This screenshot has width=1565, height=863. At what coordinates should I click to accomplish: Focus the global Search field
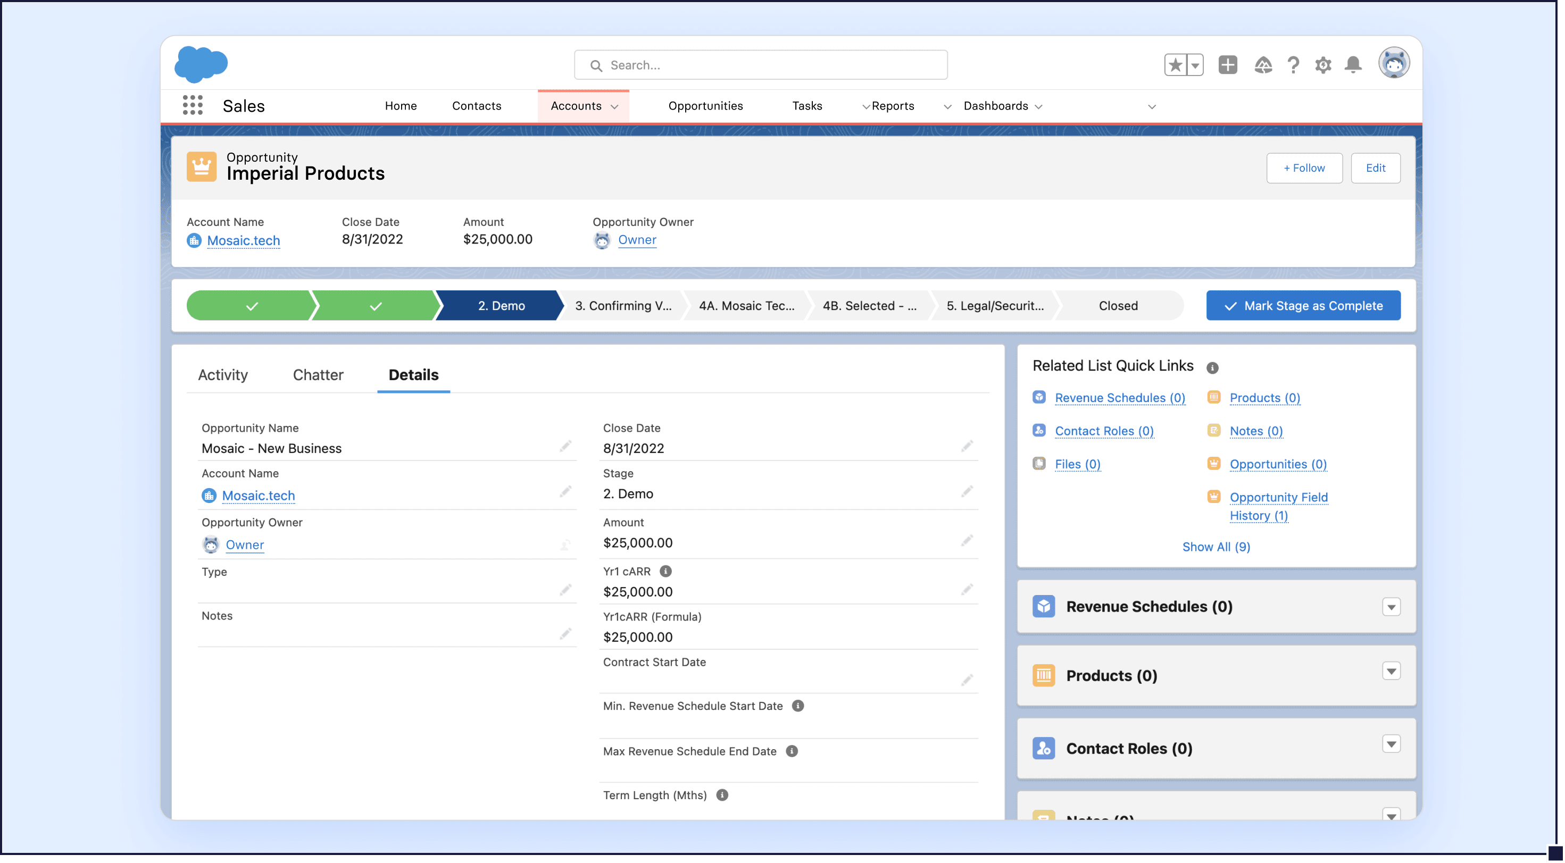760,65
